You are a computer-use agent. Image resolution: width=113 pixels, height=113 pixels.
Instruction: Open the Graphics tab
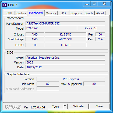click(x=76, y=13)
